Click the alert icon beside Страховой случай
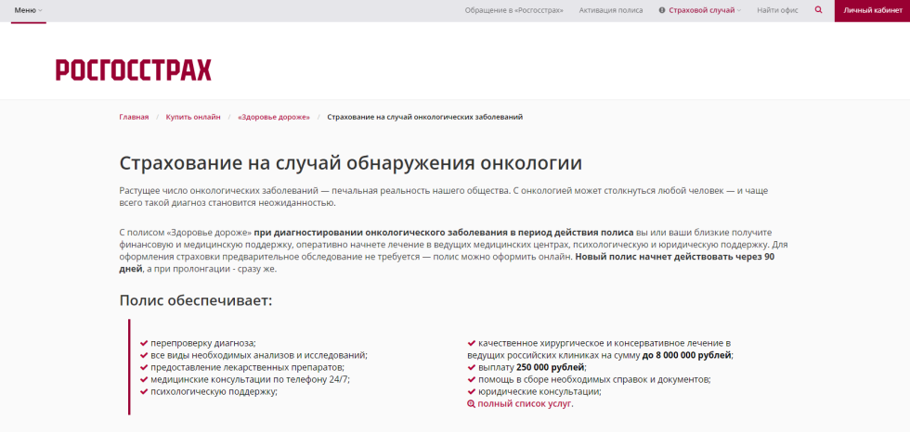This screenshot has width=910, height=432. pyautogui.click(x=662, y=10)
